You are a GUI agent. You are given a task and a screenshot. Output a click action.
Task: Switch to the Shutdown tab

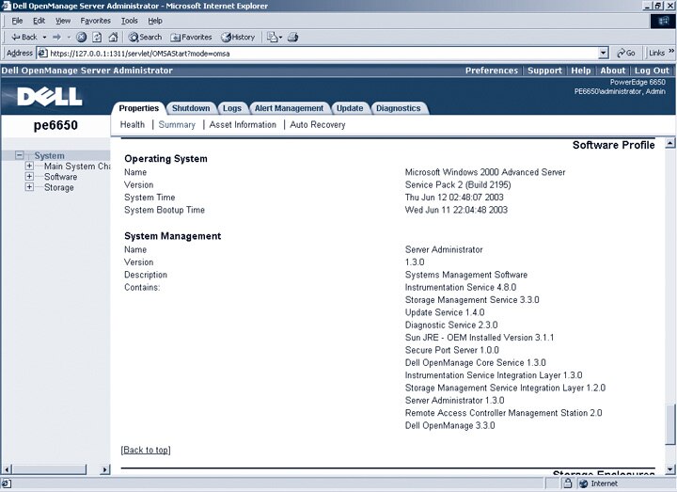[x=191, y=108]
